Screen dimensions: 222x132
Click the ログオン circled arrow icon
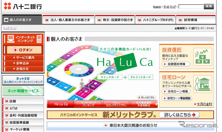tap(15, 50)
